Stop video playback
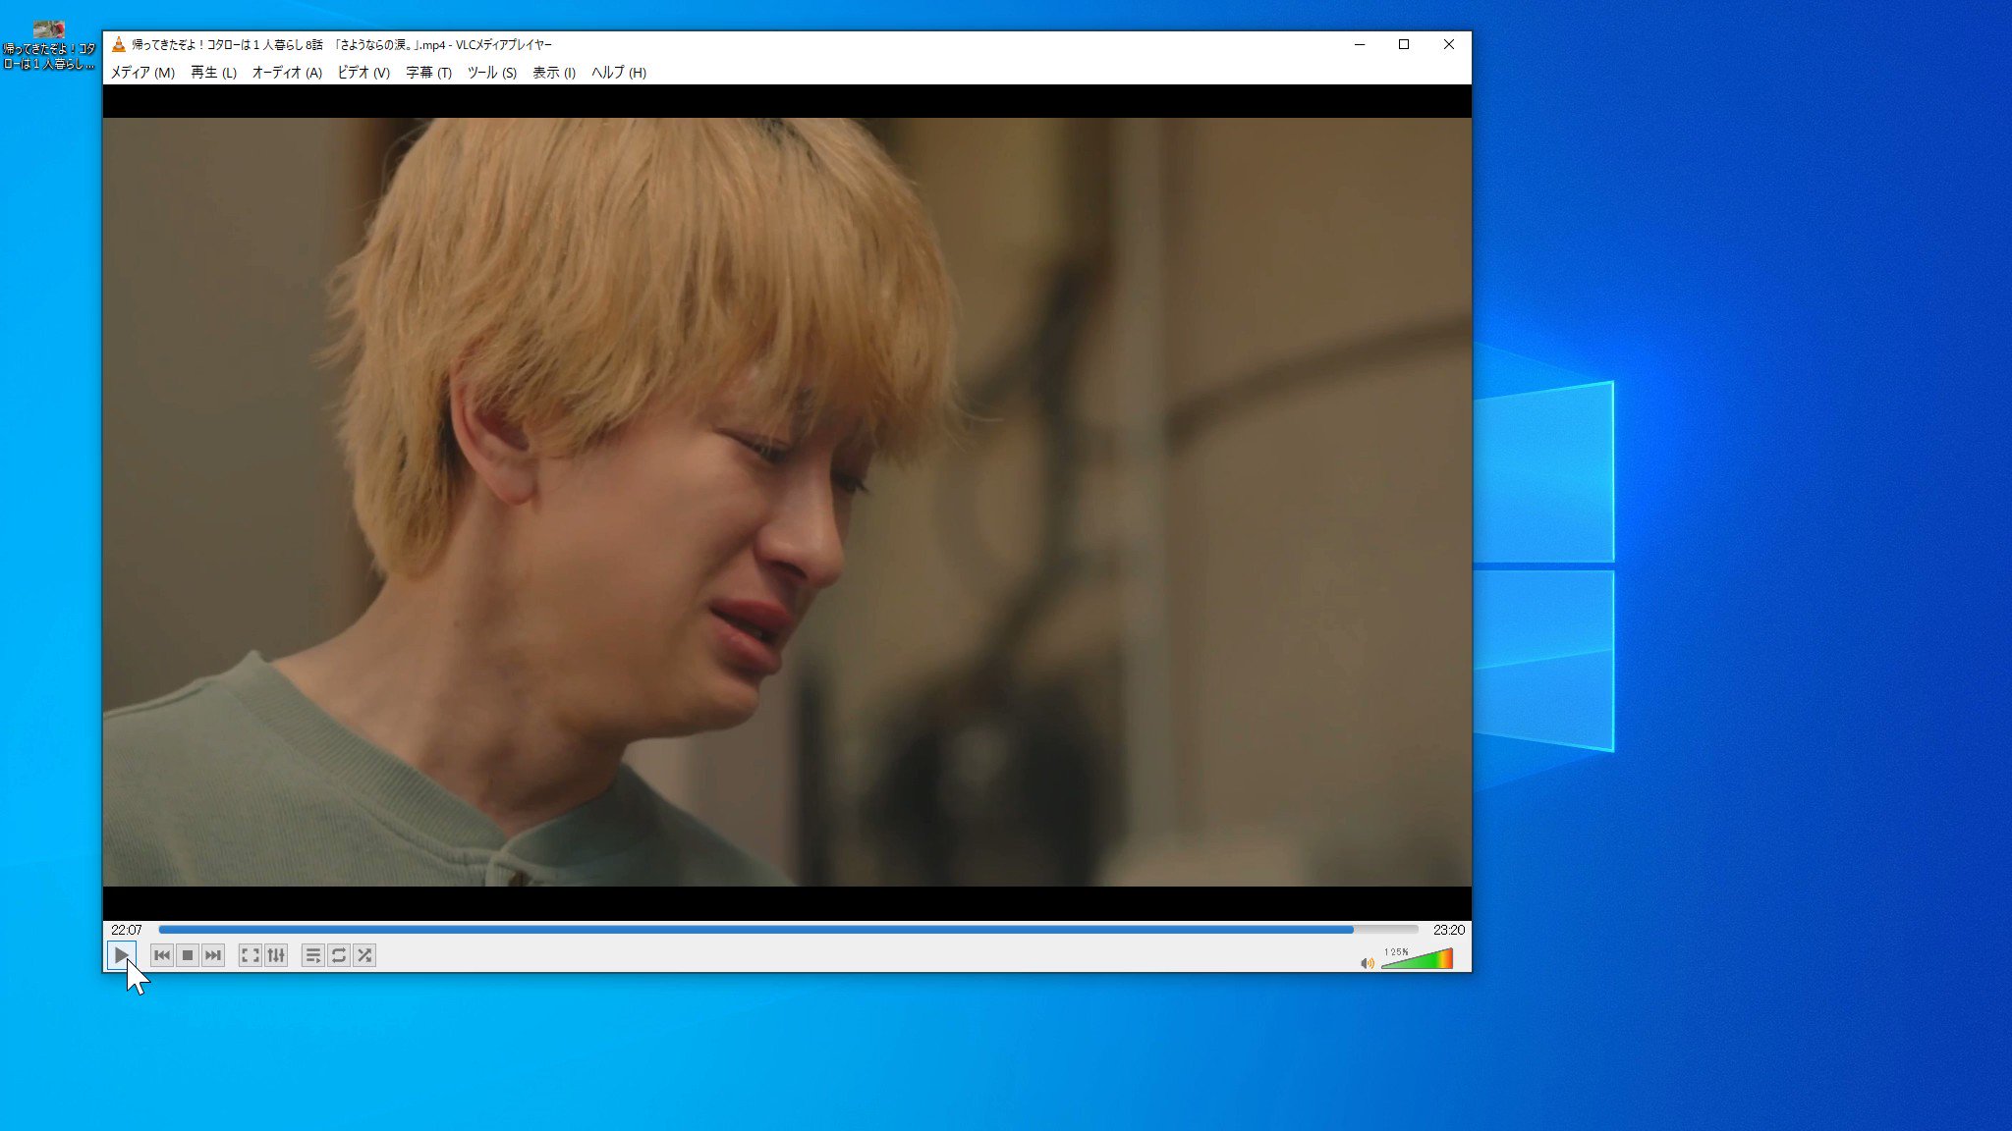2012x1131 pixels. [188, 955]
